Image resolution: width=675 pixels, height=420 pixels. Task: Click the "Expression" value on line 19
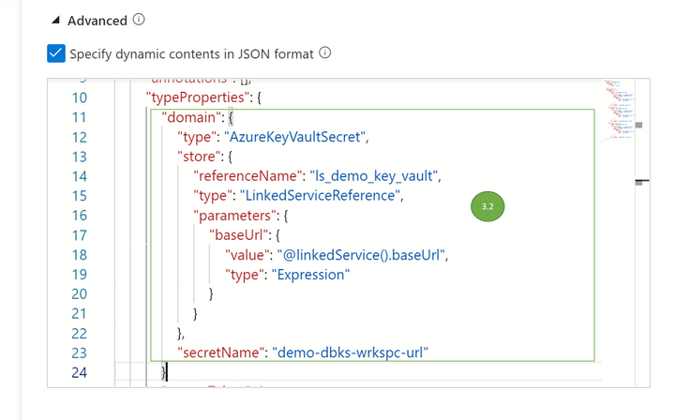311,274
